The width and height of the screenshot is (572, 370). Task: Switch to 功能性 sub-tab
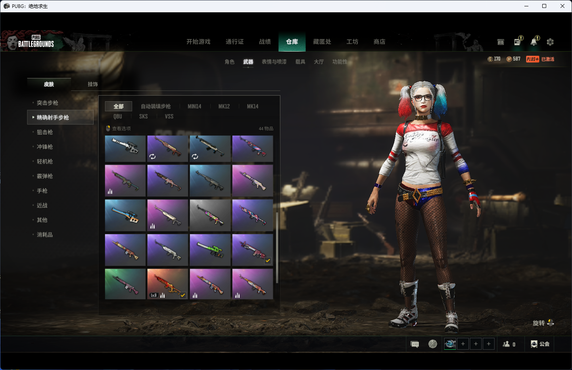tap(340, 62)
